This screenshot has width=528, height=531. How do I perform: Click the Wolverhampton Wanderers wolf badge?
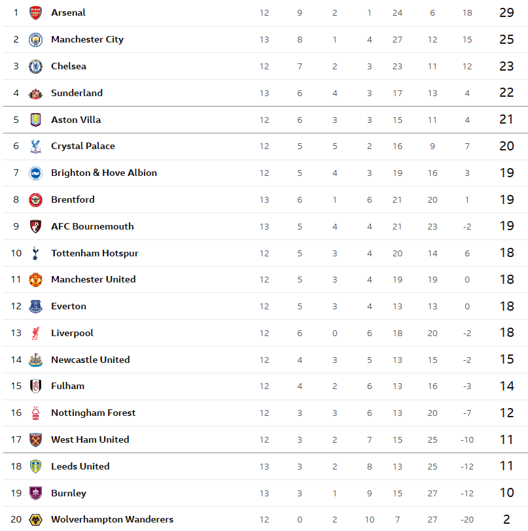35,520
